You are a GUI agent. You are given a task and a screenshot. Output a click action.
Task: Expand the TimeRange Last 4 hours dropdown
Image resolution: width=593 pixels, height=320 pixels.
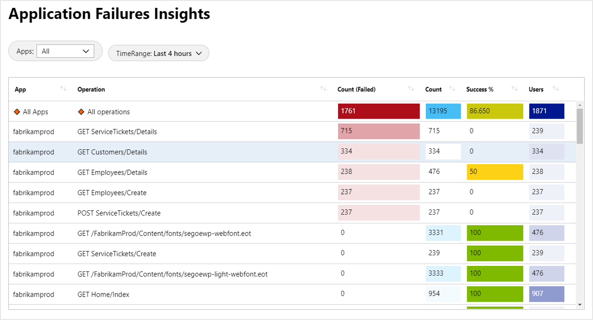pyautogui.click(x=159, y=54)
